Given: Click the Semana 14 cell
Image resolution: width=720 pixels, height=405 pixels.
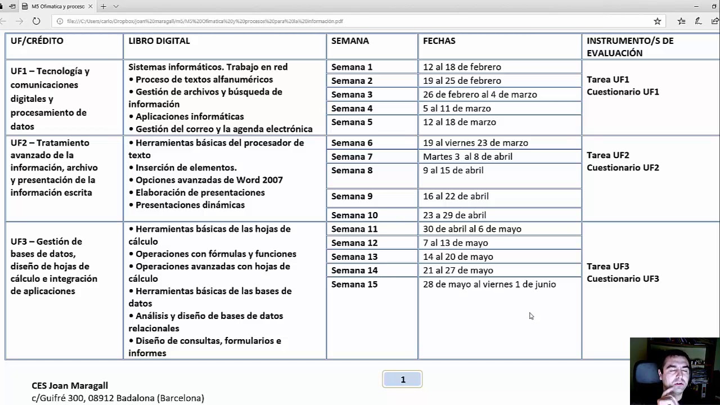Looking at the screenshot, I should click(372, 270).
